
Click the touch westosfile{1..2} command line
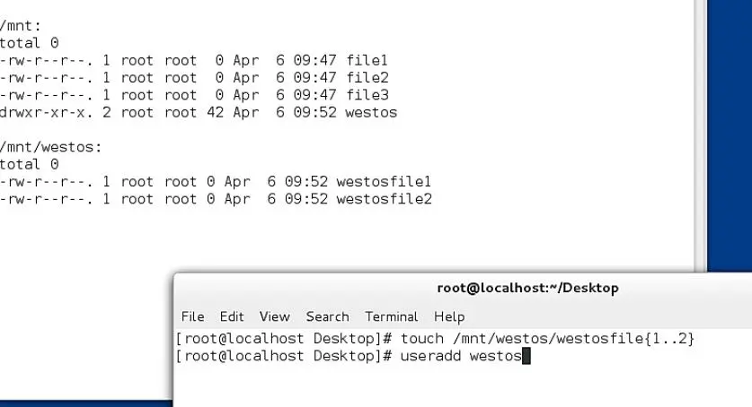coord(435,339)
